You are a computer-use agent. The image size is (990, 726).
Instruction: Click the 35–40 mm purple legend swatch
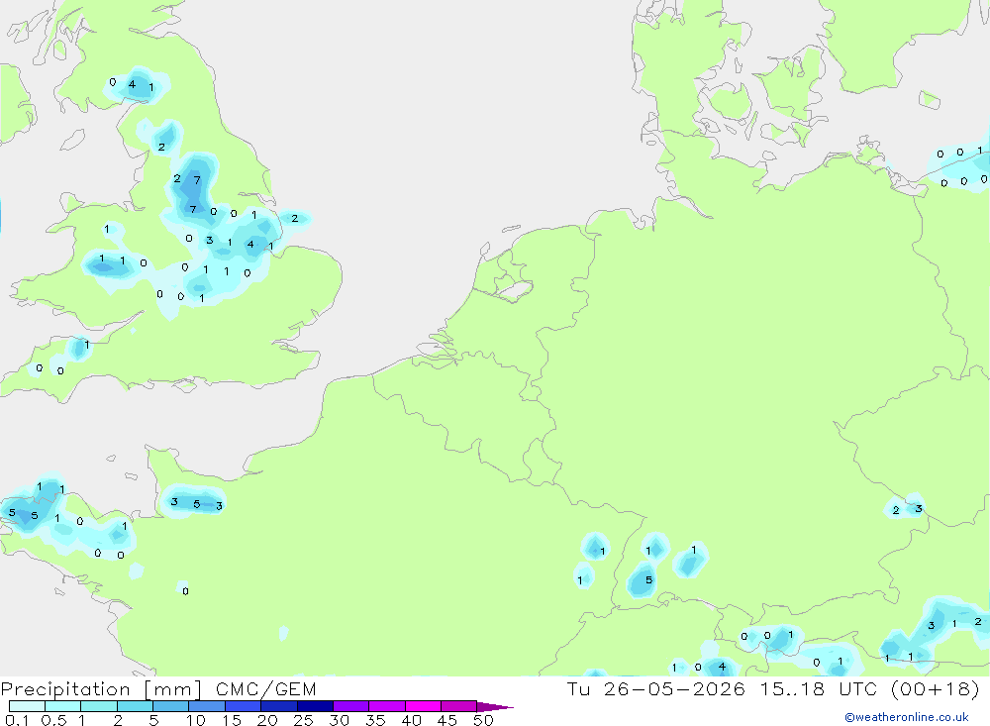pos(386,706)
